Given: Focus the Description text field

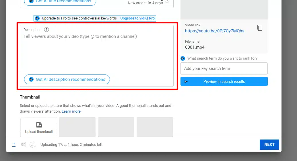Looking at the screenshot, I should (97, 52).
